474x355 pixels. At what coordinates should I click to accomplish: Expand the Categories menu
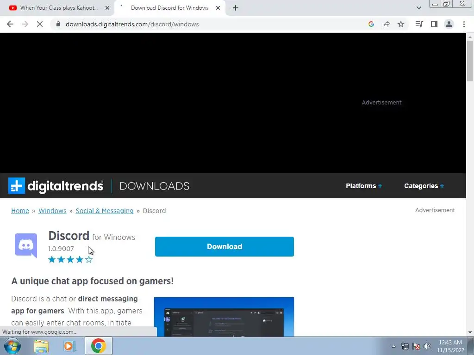point(424,186)
